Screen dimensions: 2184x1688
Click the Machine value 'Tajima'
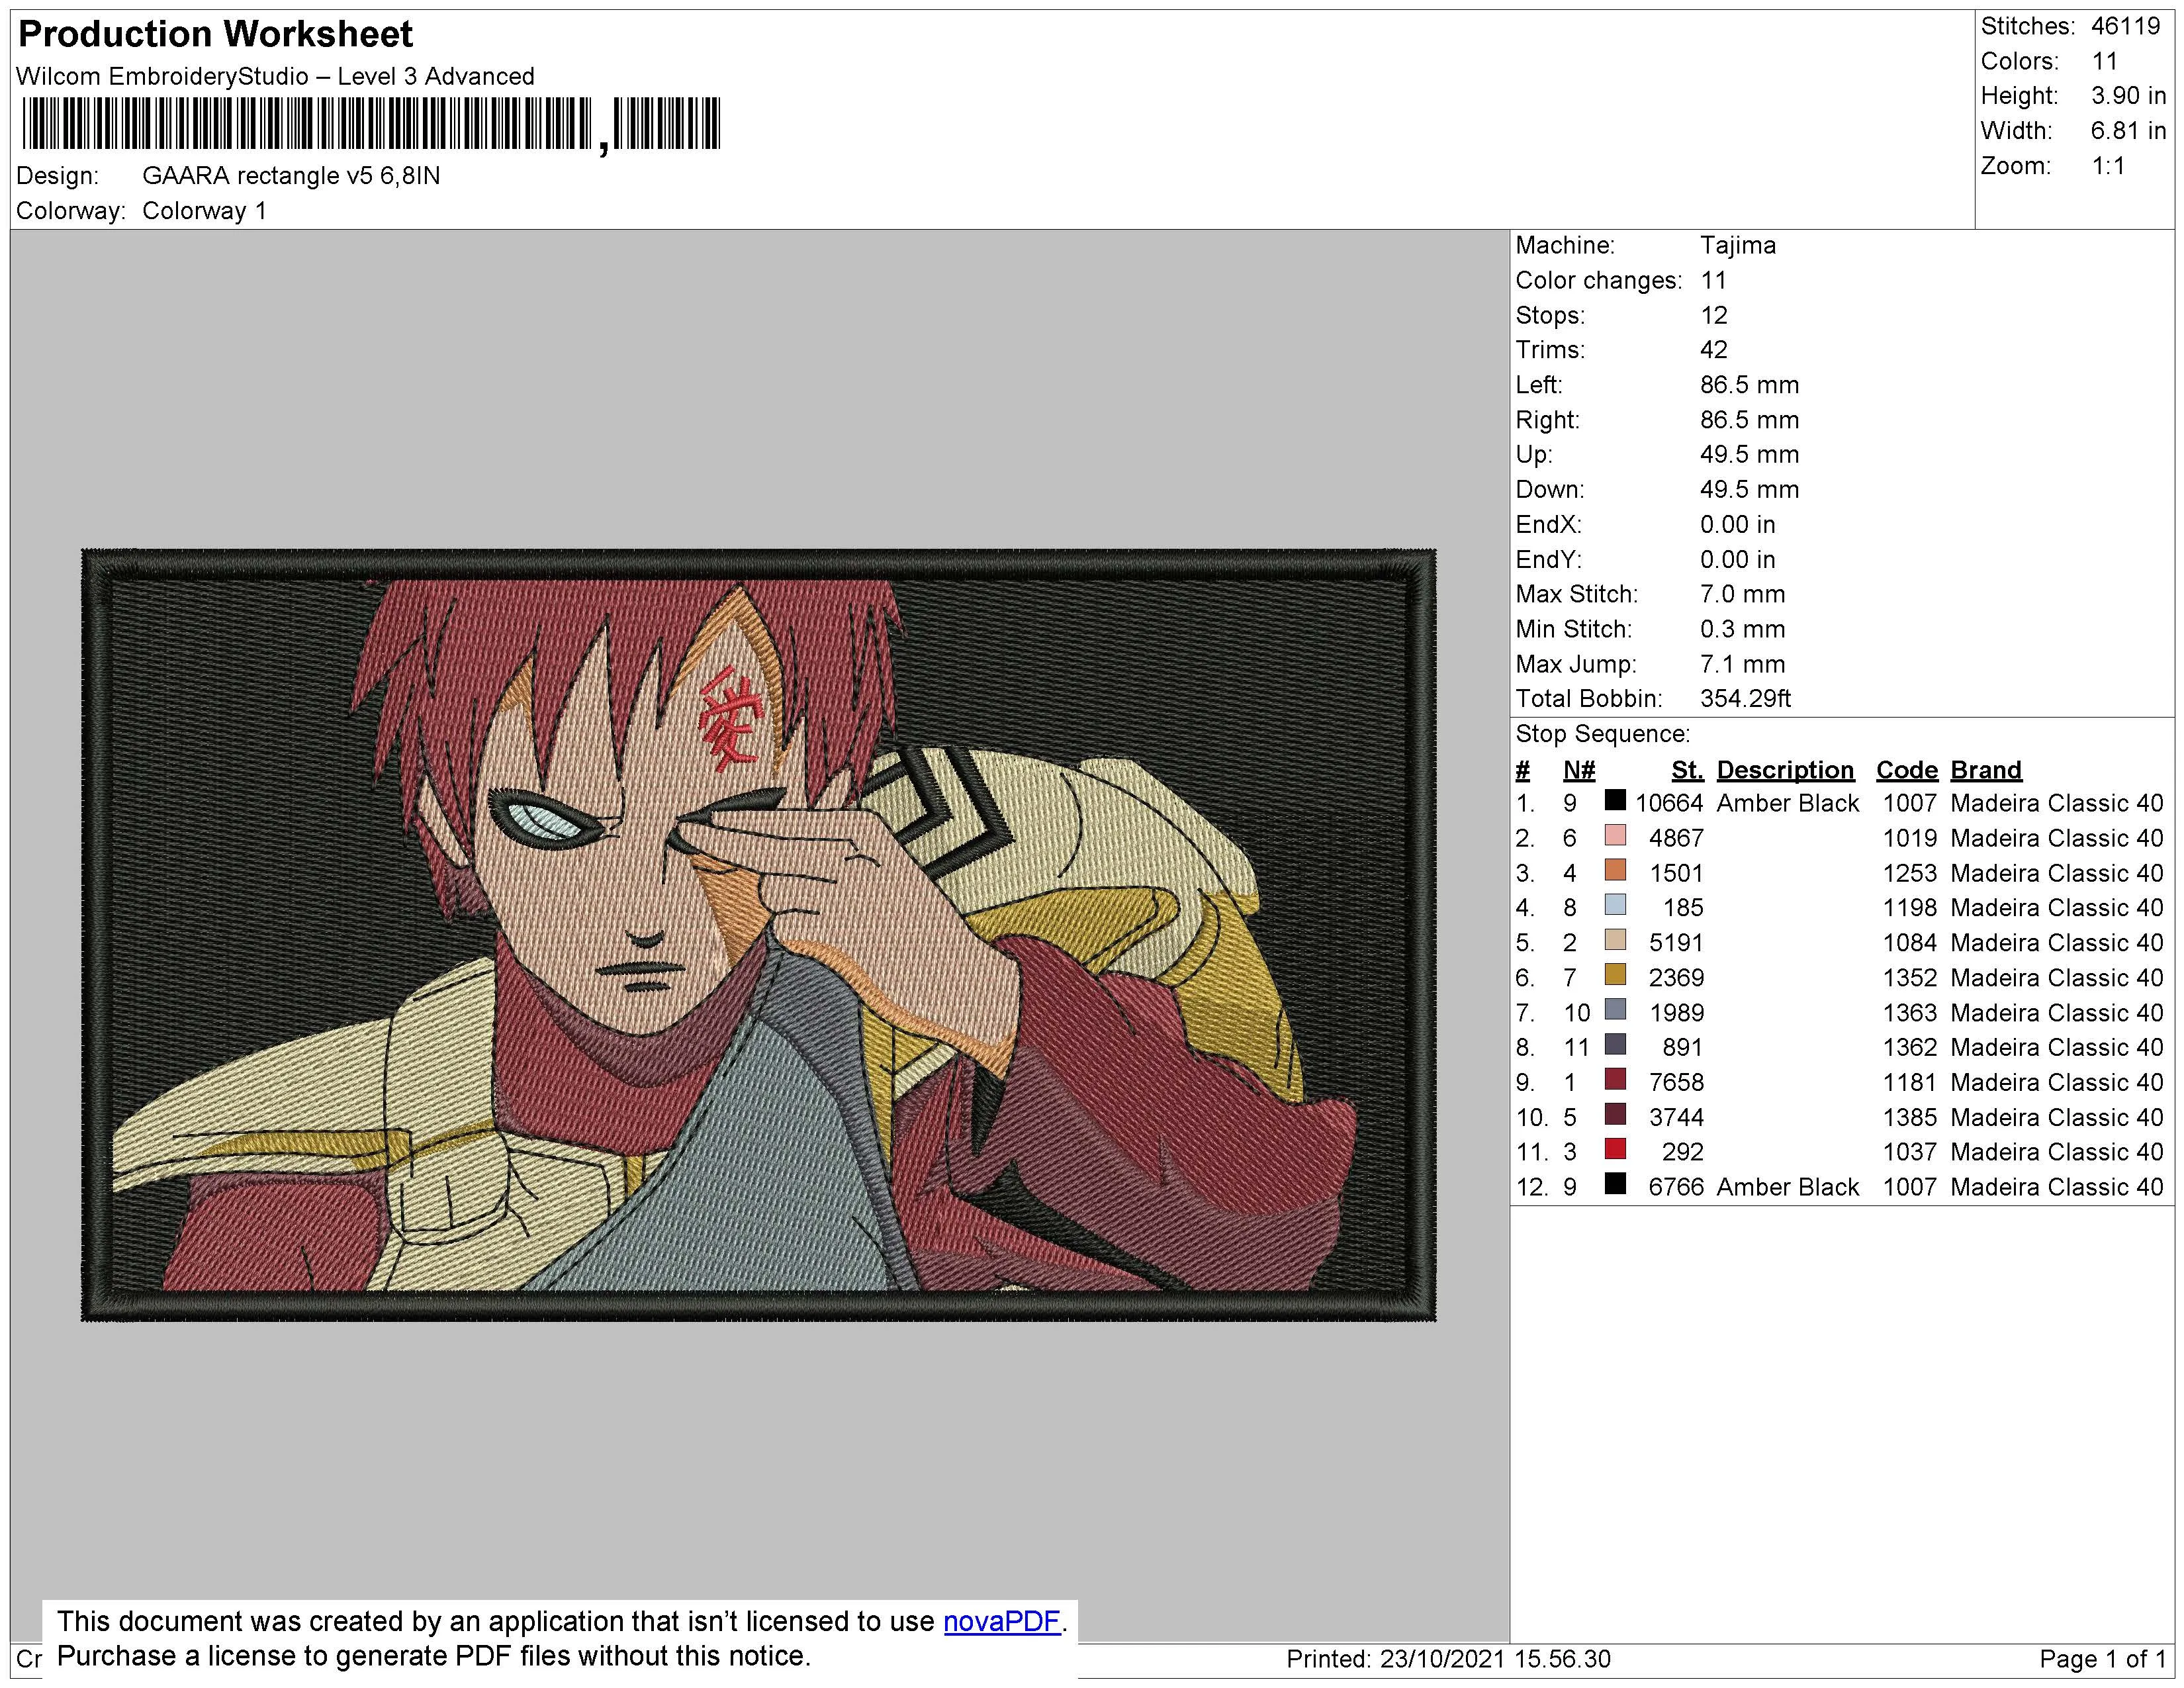[1738, 246]
